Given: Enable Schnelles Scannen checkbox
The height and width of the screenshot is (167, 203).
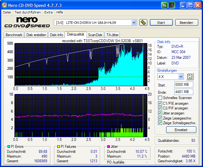Looking at the screenshot, I should point(160,98).
